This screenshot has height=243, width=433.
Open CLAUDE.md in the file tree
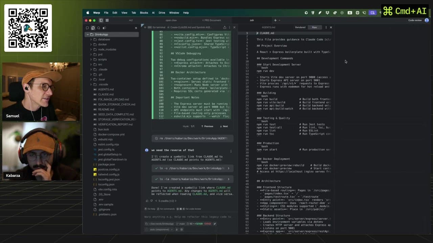106,94
